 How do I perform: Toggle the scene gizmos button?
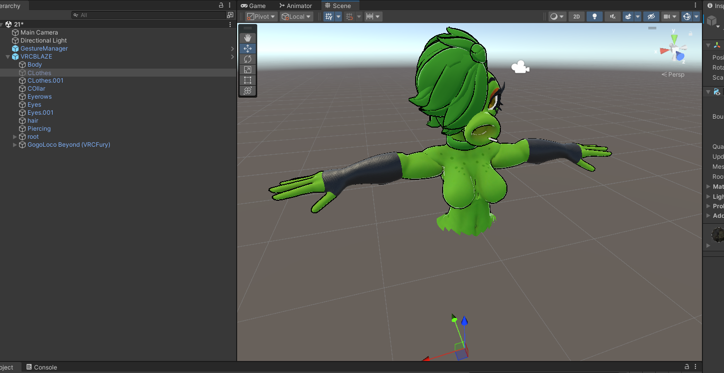coord(687,17)
